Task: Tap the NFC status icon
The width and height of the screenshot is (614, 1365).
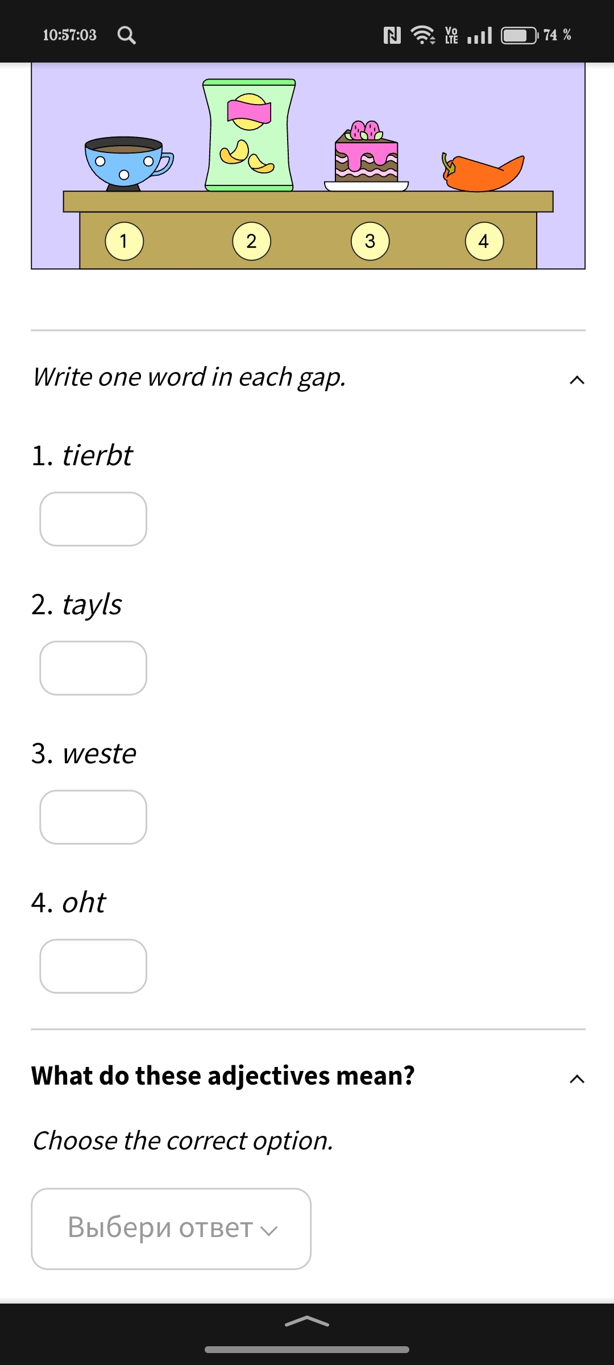Action: coord(392,35)
